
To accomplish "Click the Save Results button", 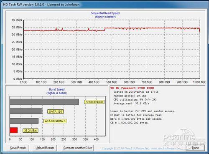I will [x=18, y=148].
